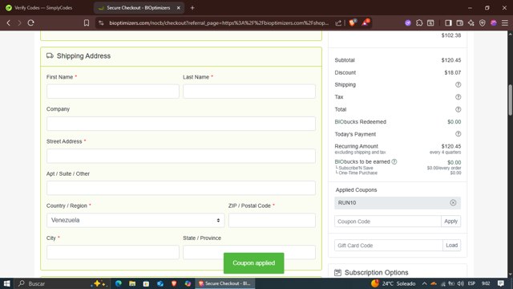Open the site settings icon in address bar
The height and width of the screenshot is (289, 513).
[101, 23]
